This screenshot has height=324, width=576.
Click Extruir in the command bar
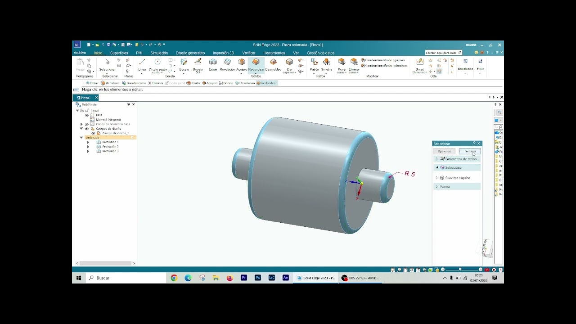point(92,83)
